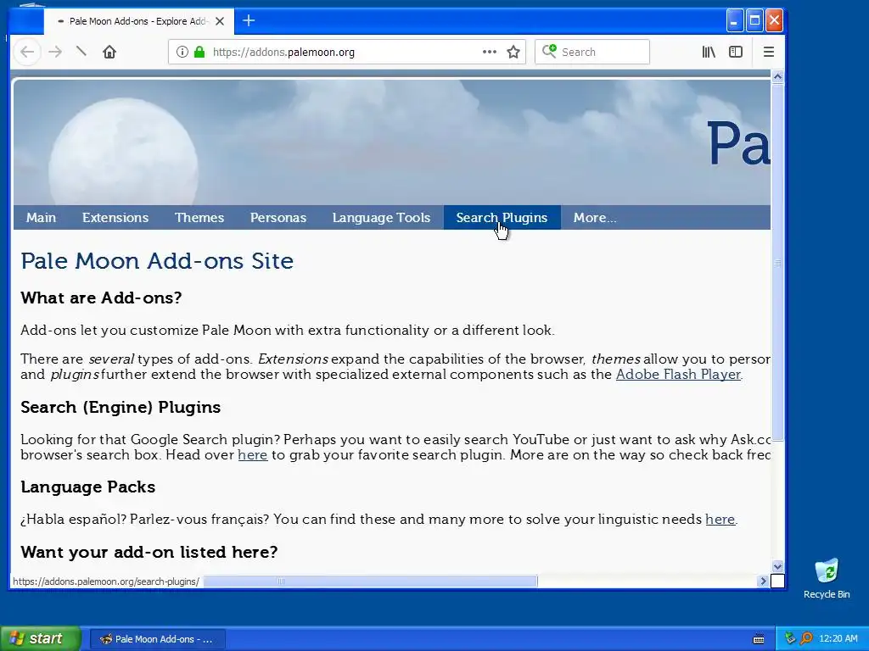This screenshot has height=651, width=869.
Task: Click the 'Language Packs' heading
Action: (x=87, y=487)
